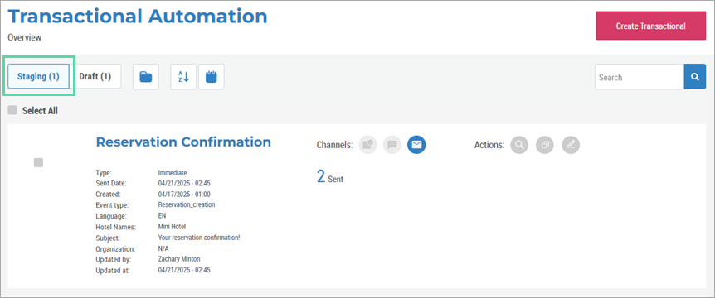The width and height of the screenshot is (715, 298).
Task: Click the folder icon button
Action: [146, 77]
